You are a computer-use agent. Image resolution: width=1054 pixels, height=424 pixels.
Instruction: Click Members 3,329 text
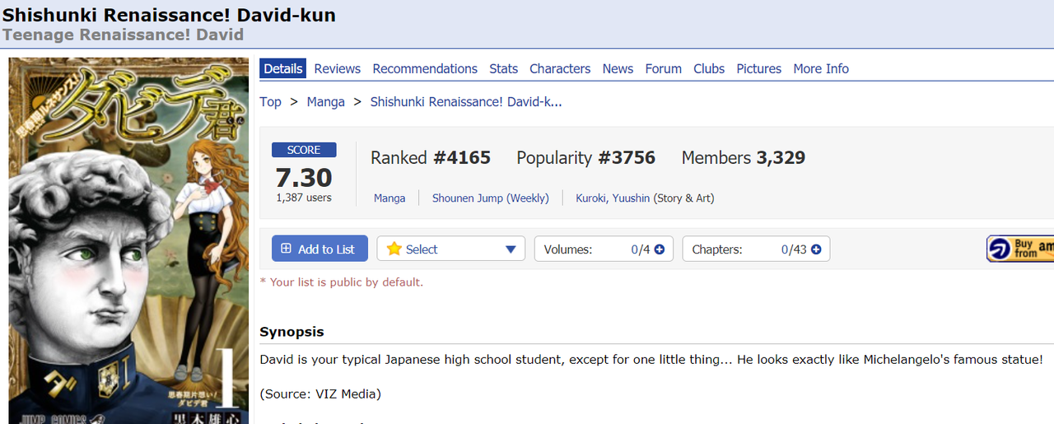pyautogui.click(x=744, y=157)
